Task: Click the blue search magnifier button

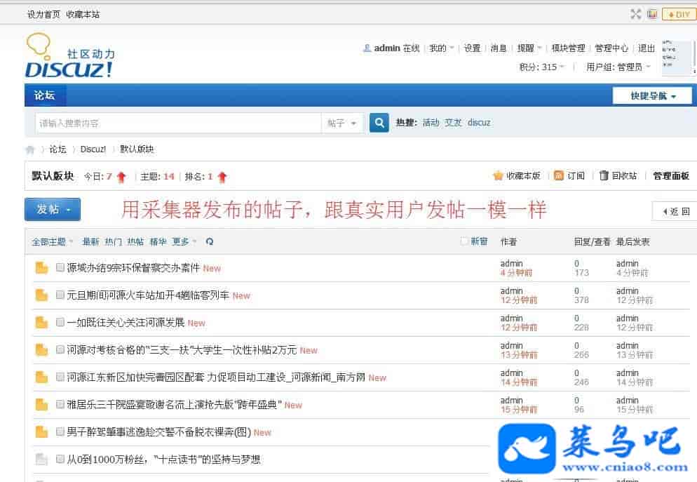Action: point(379,123)
